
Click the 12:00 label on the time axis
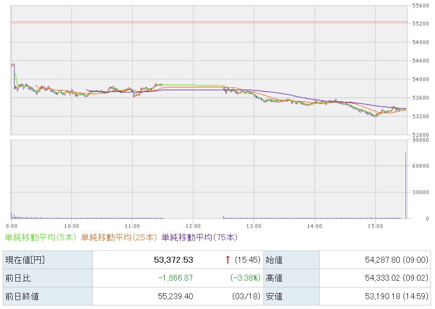click(193, 226)
